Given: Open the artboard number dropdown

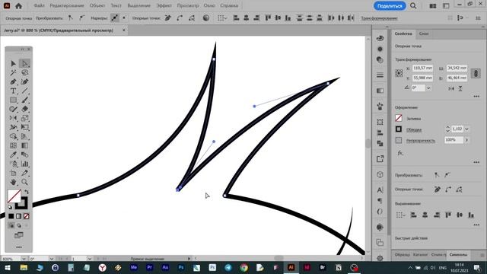Looking at the screenshot, I should [90, 259].
